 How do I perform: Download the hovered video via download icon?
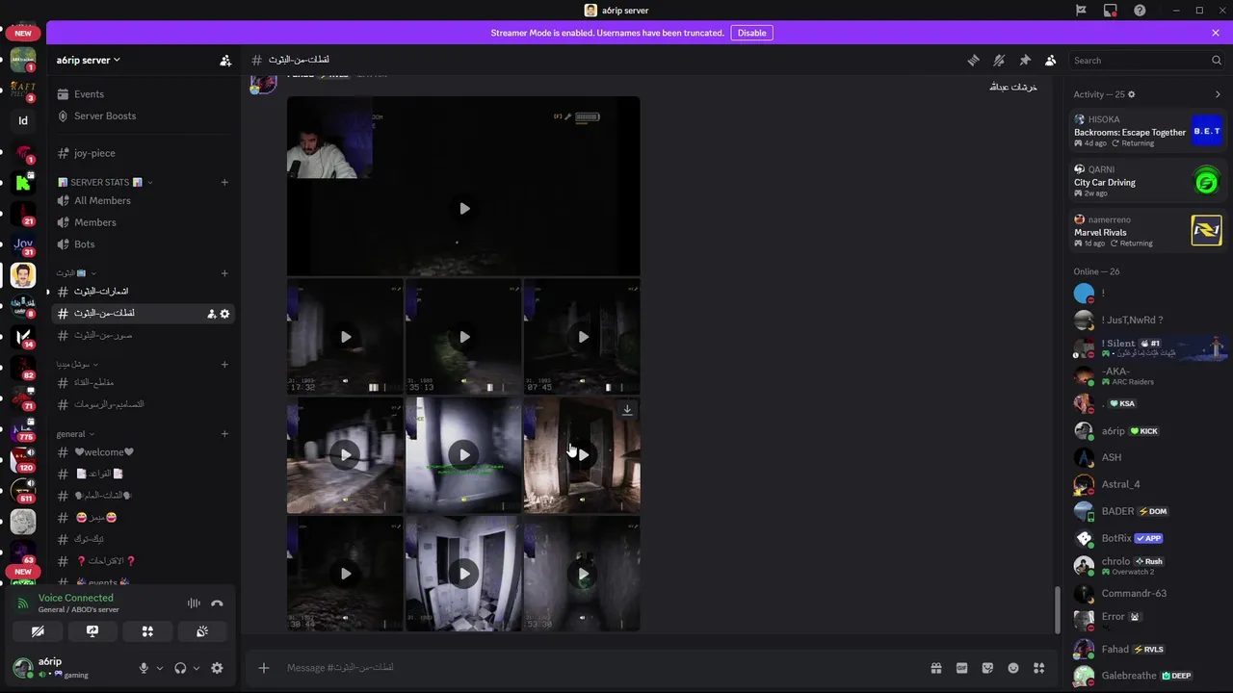pyautogui.click(x=627, y=410)
